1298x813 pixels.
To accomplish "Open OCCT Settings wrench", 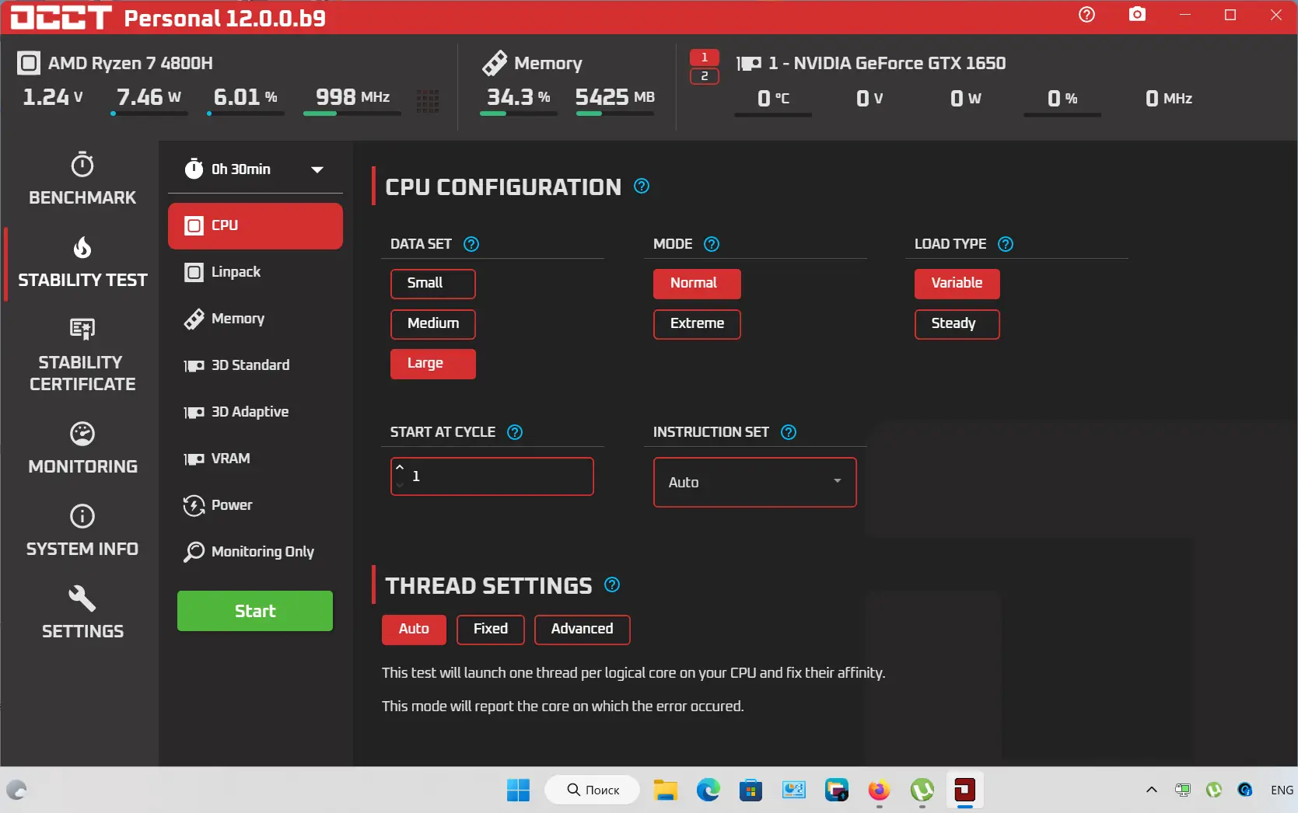I will click(x=82, y=613).
